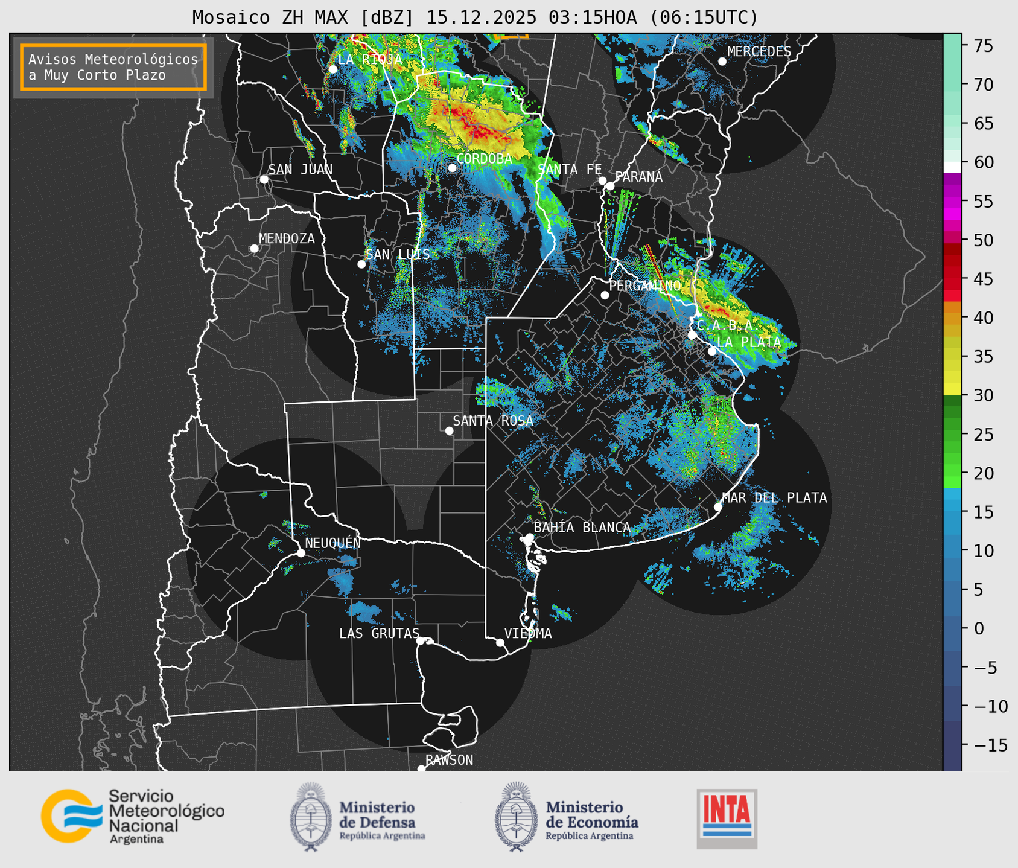Click the MERCEDES map label
This screenshot has height=868, width=1018.
(x=759, y=52)
